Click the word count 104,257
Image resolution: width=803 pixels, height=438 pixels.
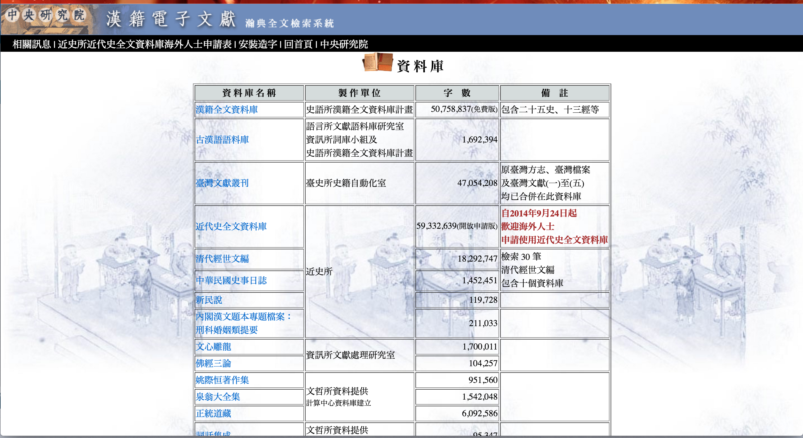tap(483, 363)
